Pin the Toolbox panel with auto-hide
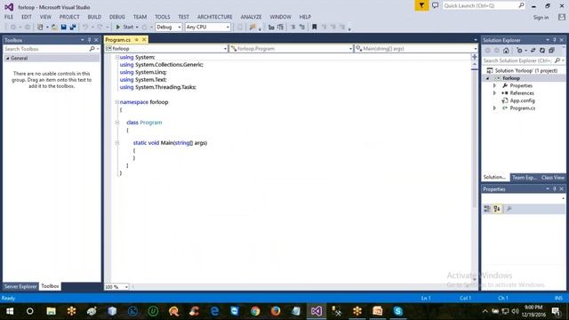This screenshot has width=569, height=320. click(89, 40)
